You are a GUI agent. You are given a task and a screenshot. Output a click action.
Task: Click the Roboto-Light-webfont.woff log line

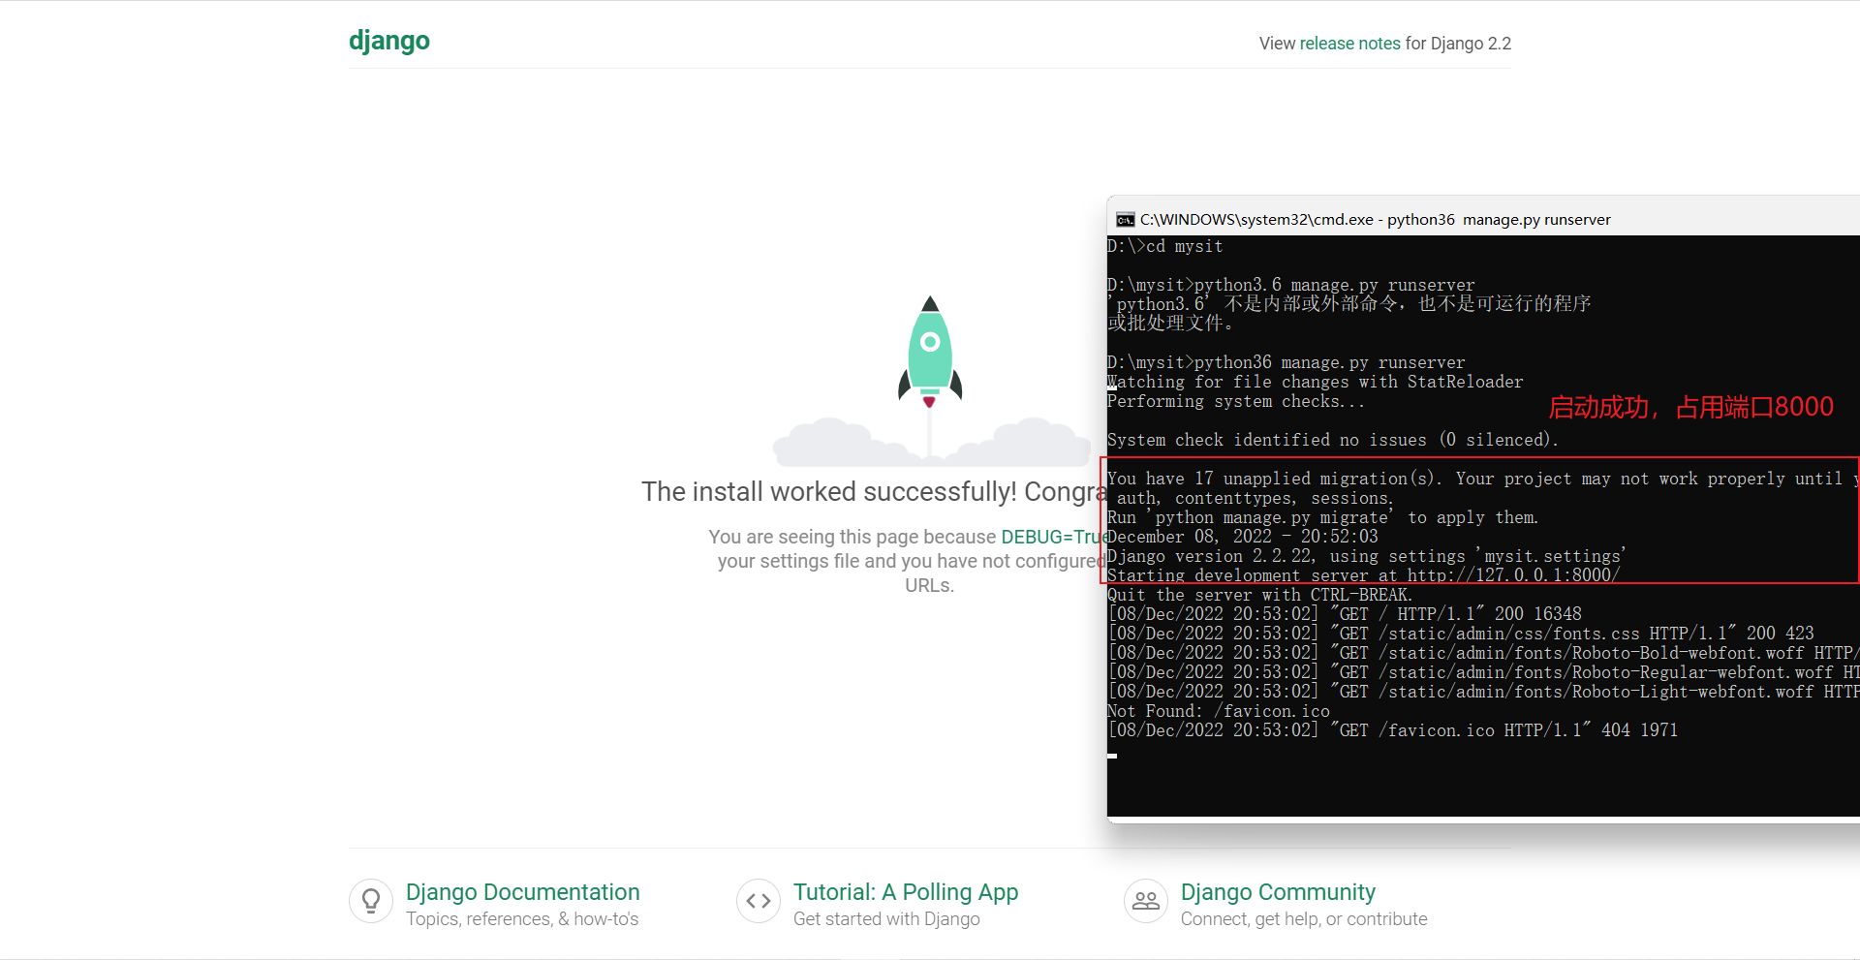[1483, 692]
